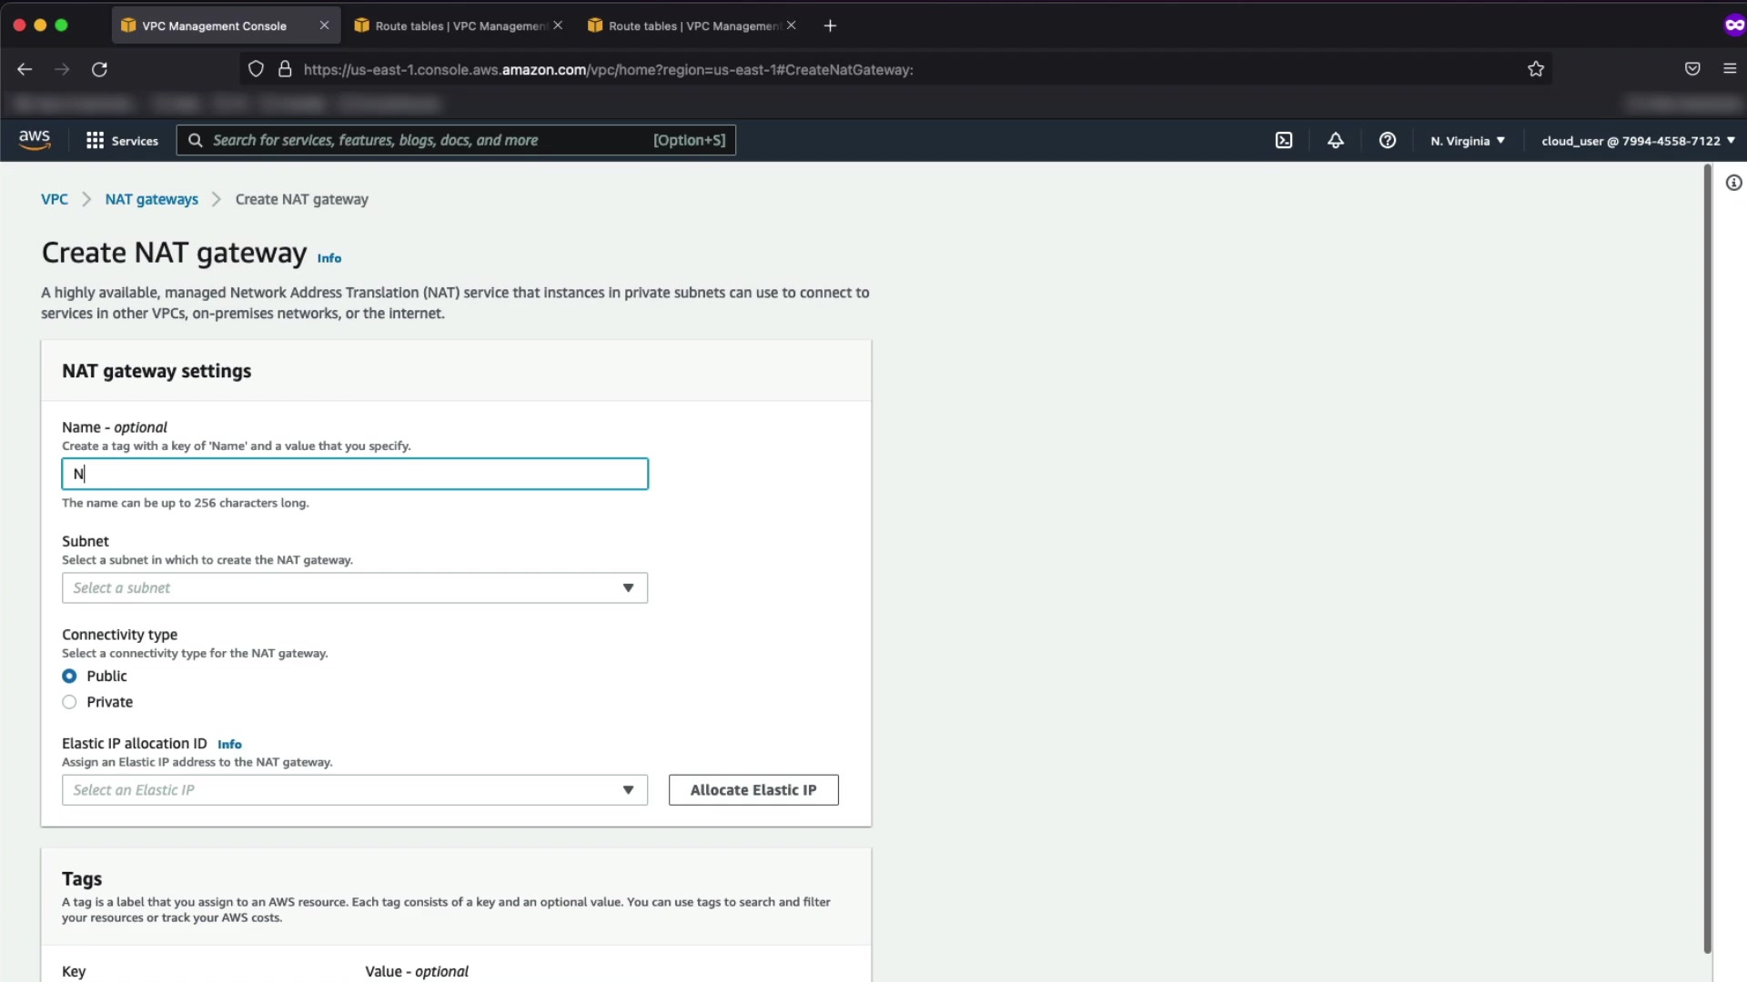The image size is (1747, 982).
Task: Click the page vertical scrollbar
Action: click(x=1708, y=557)
